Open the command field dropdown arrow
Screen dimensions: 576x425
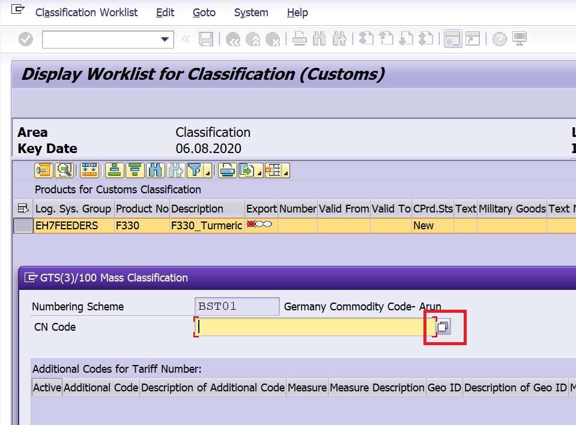click(x=165, y=39)
